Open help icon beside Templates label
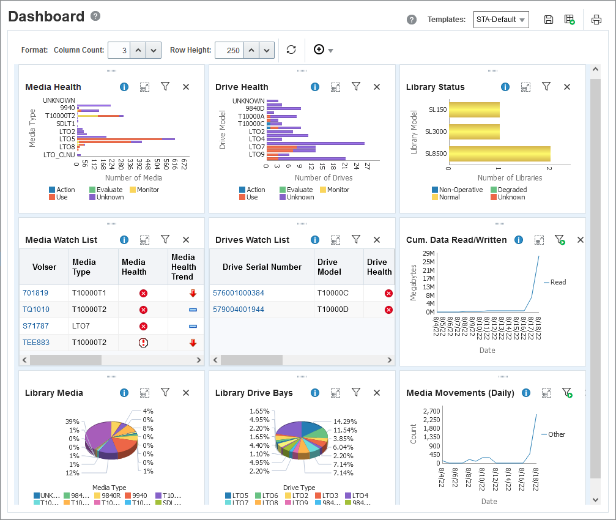 411,20
